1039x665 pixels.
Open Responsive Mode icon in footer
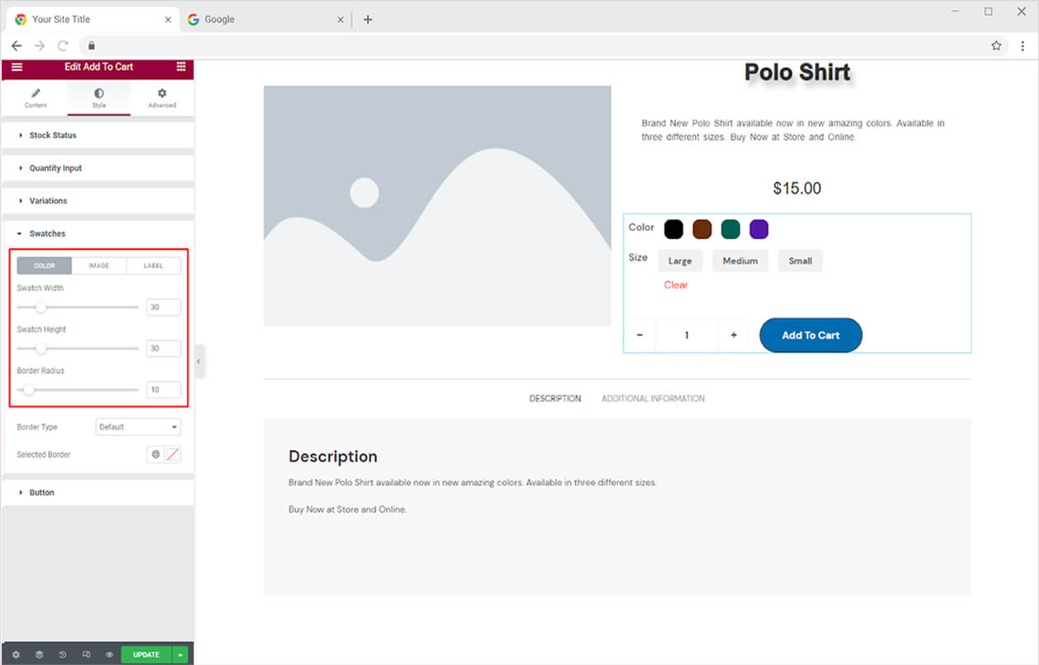(x=86, y=654)
